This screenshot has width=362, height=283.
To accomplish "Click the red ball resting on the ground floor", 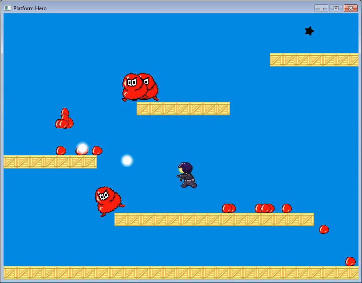I will pyautogui.click(x=350, y=262).
